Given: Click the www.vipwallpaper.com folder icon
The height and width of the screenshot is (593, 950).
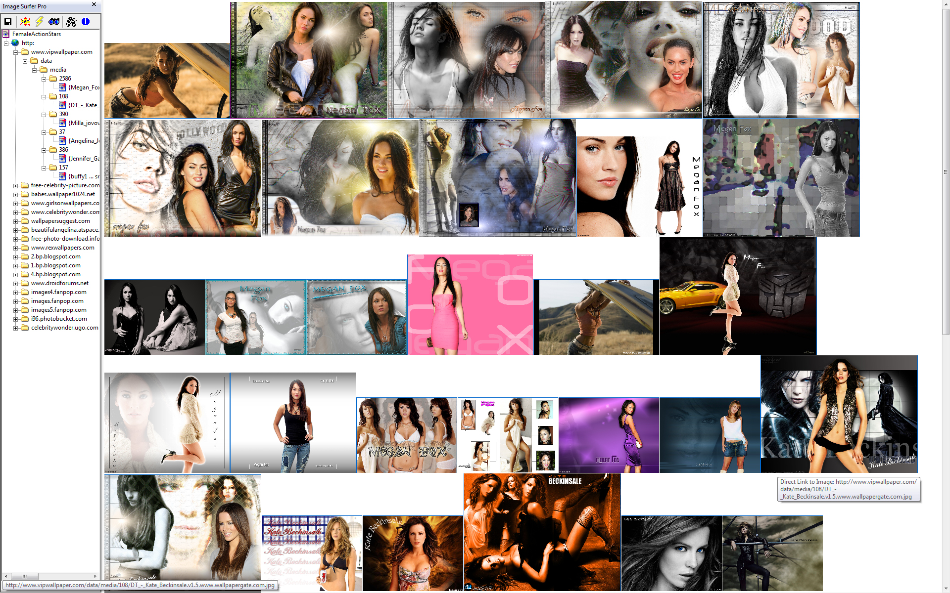Looking at the screenshot, I should click(25, 52).
